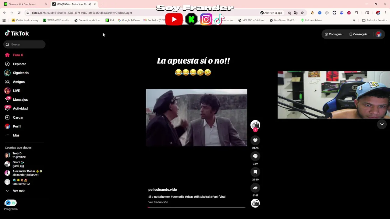Go to the next video with the down chevron
This screenshot has width=390, height=219.
pyautogui.click(x=382, y=124)
